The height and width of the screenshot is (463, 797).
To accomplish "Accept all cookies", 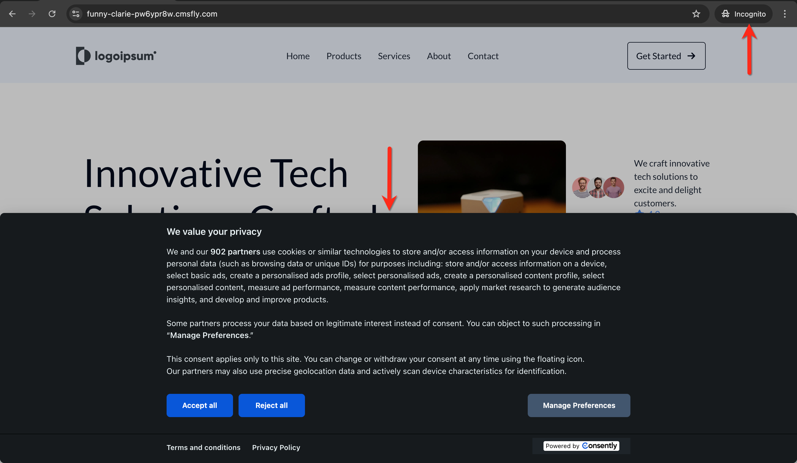I will point(200,405).
